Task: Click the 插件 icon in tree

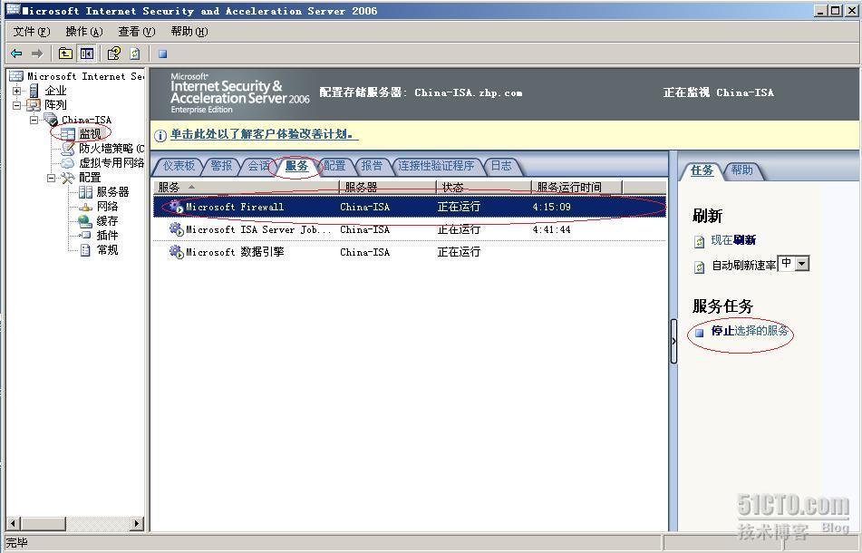Action: [x=85, y=236]
